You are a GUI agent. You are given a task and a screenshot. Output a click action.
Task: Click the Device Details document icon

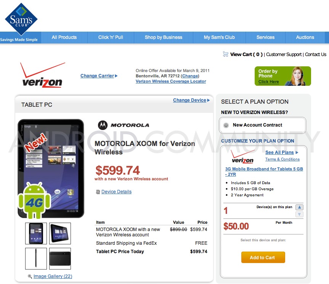[98, 192]
